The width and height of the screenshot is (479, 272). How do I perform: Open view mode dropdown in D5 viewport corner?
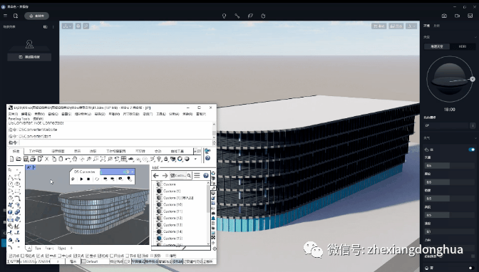coord(67,26)
